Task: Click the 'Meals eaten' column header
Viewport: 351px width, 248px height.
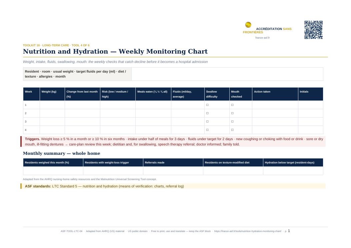Action: [153, 94]
